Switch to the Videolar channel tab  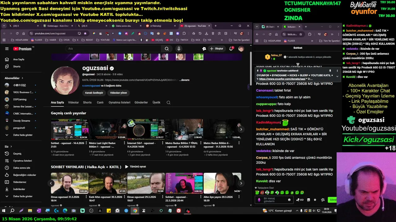click(73, 102)
